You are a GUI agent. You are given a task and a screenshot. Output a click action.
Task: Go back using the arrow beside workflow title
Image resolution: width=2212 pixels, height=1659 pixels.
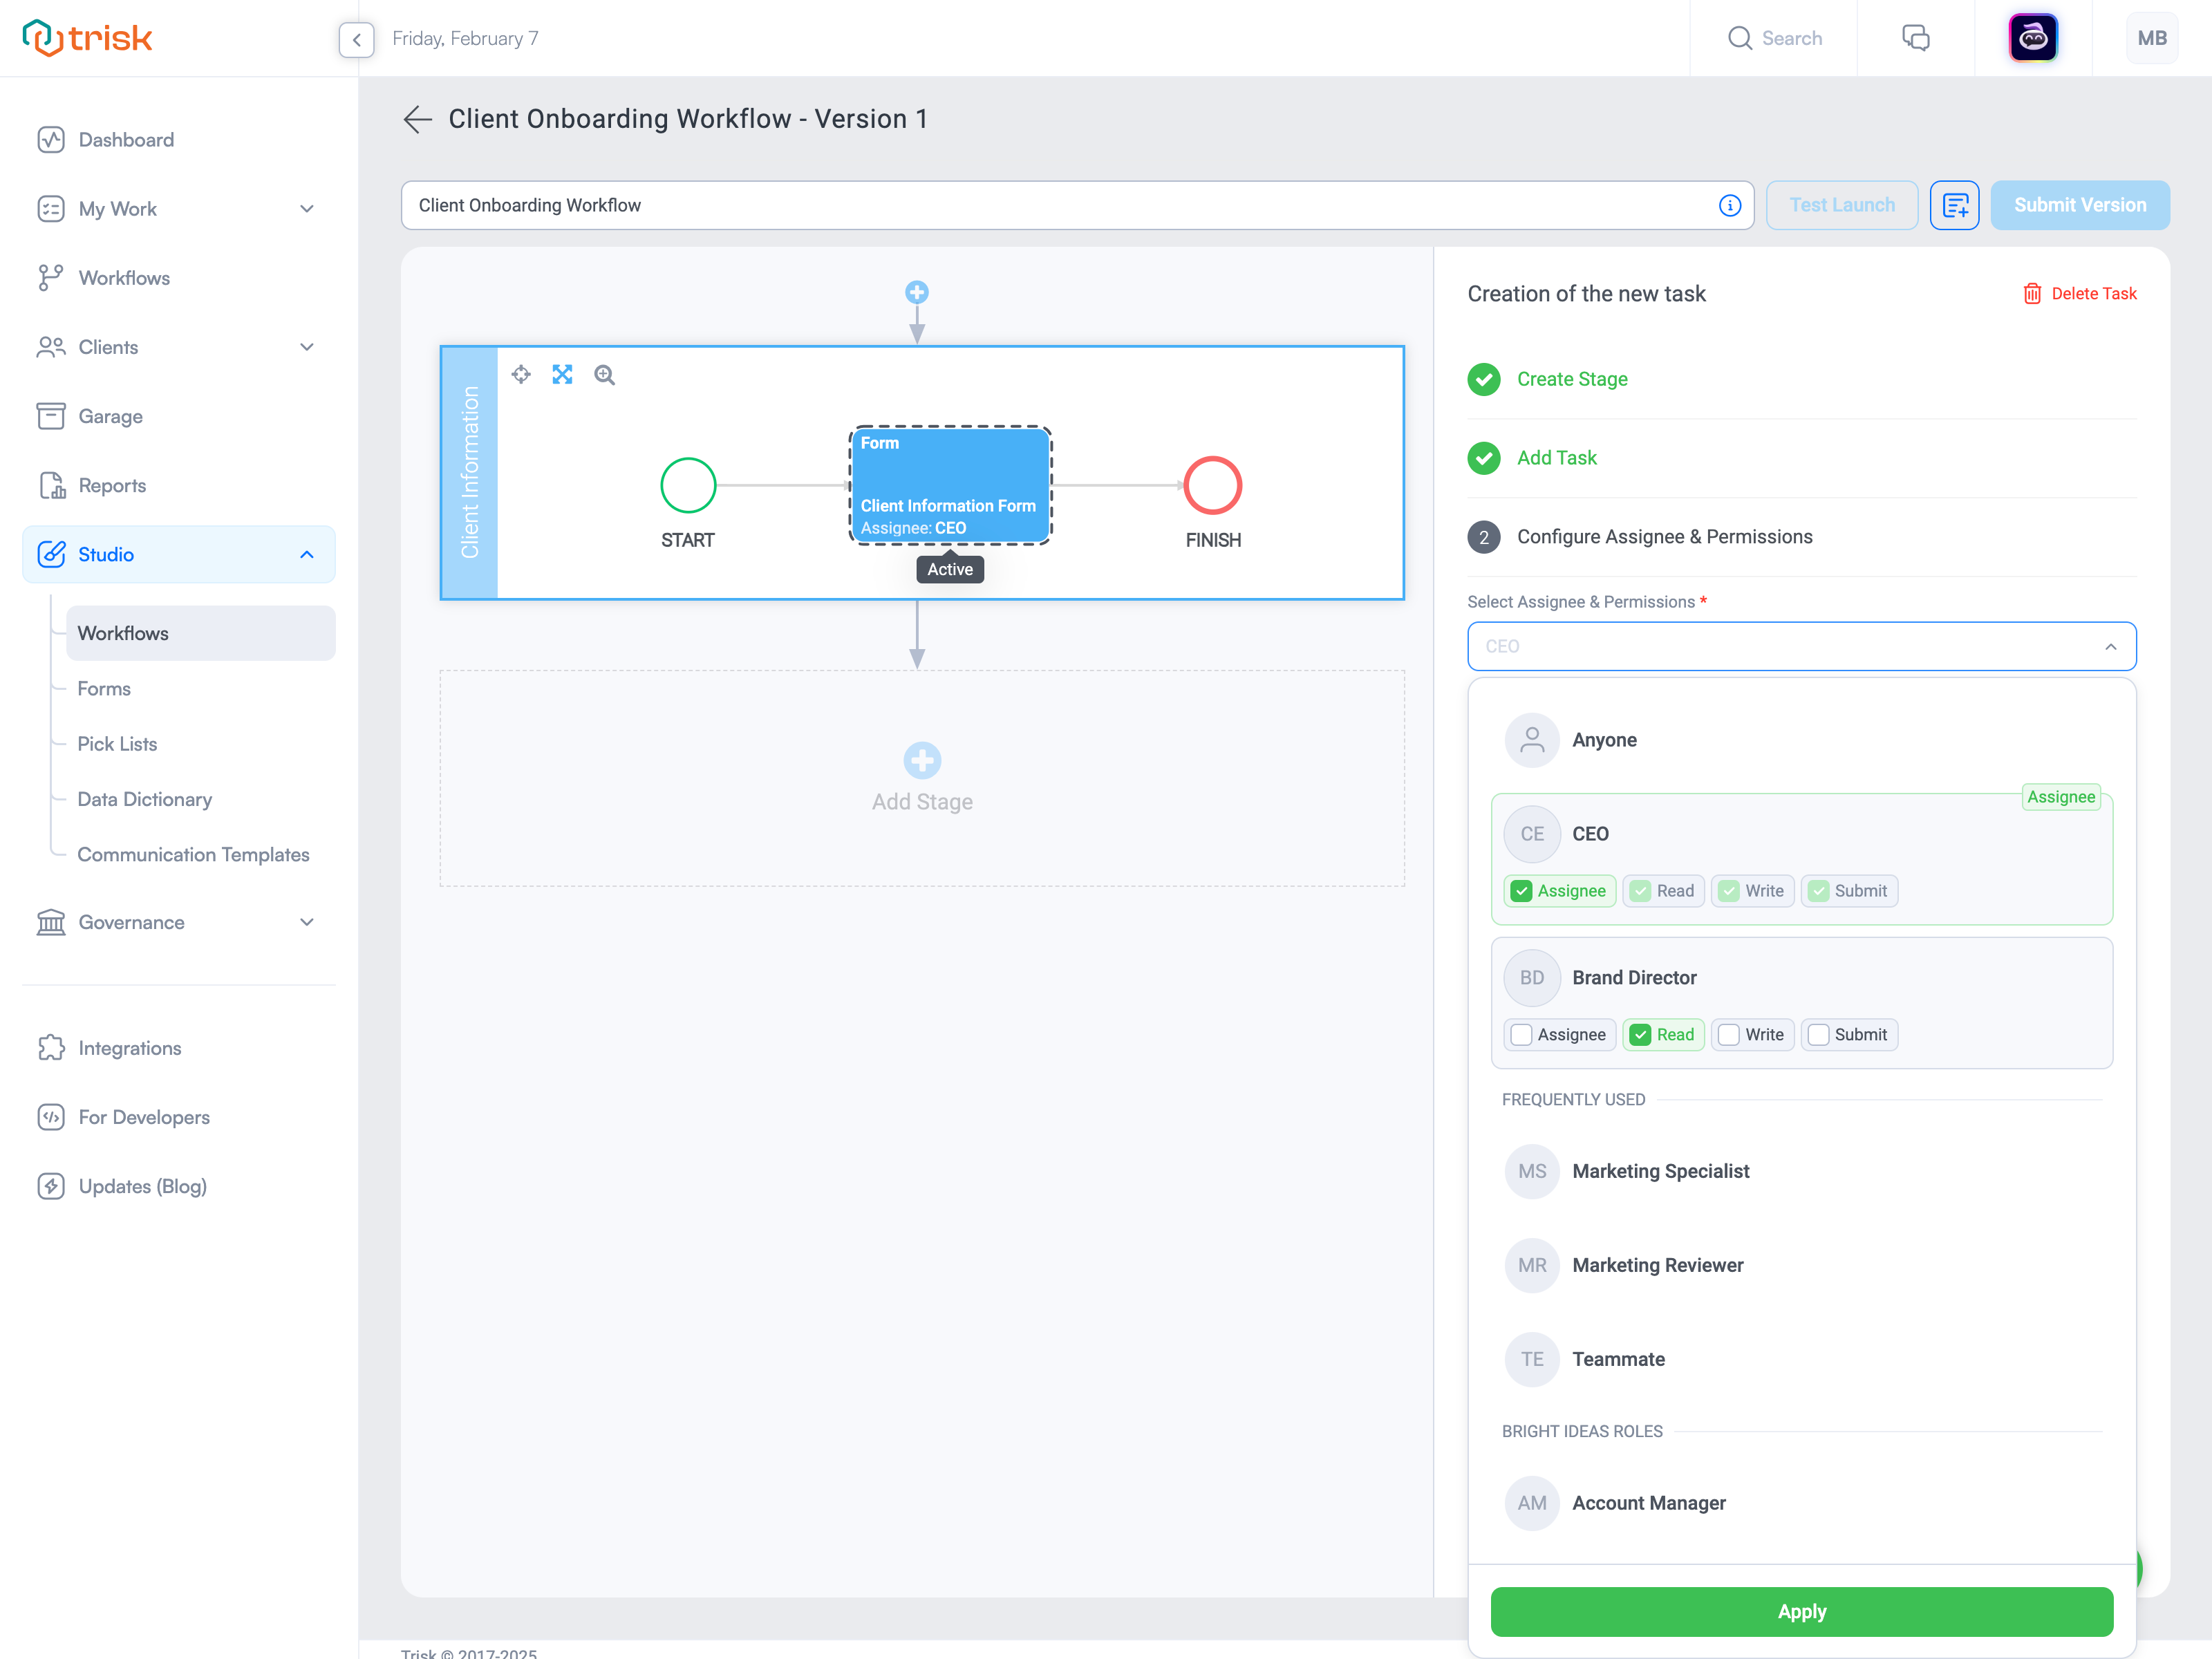417,119
